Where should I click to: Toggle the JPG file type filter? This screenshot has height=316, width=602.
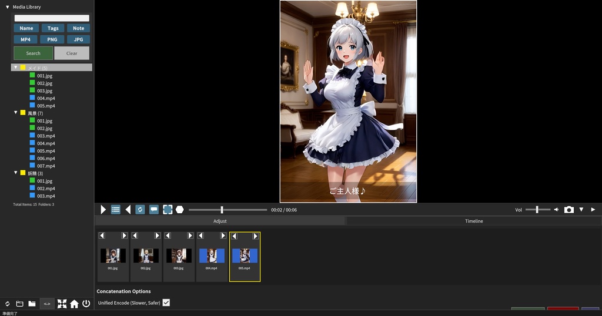tap(78, 39)
